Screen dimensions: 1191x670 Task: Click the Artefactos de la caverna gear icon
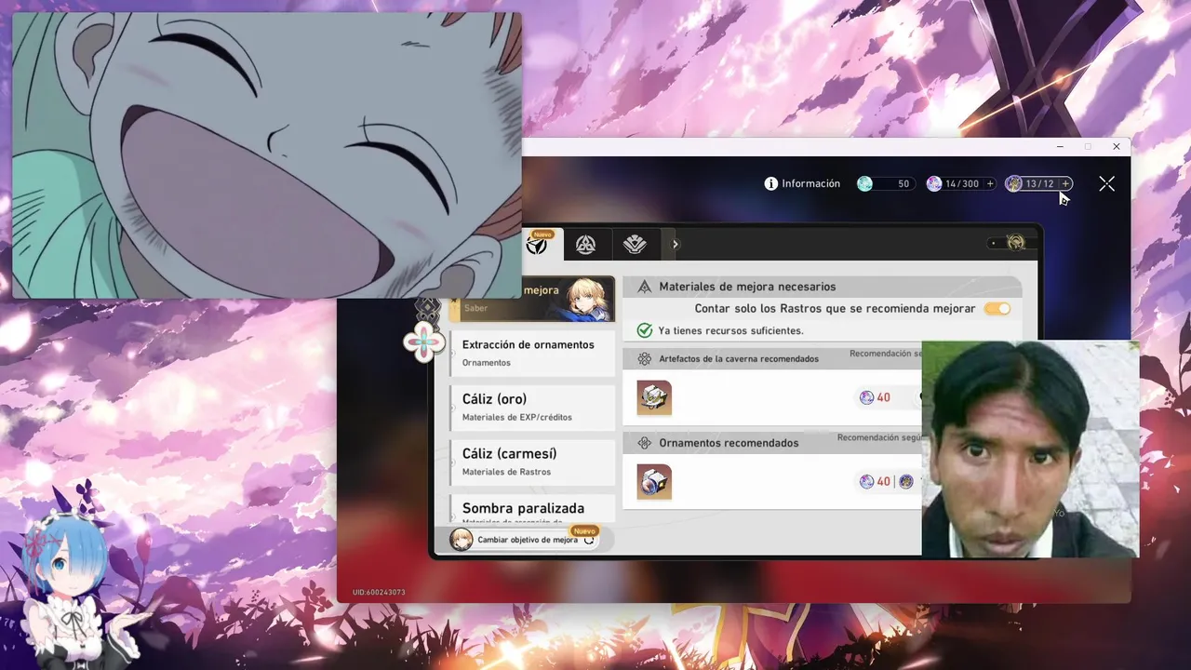pos(644,358)
